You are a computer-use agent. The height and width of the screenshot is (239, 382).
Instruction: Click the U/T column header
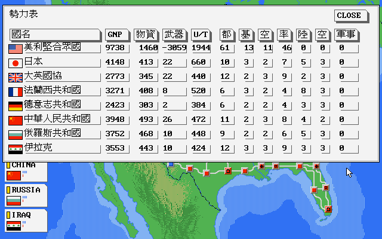[x=201, y=35]
